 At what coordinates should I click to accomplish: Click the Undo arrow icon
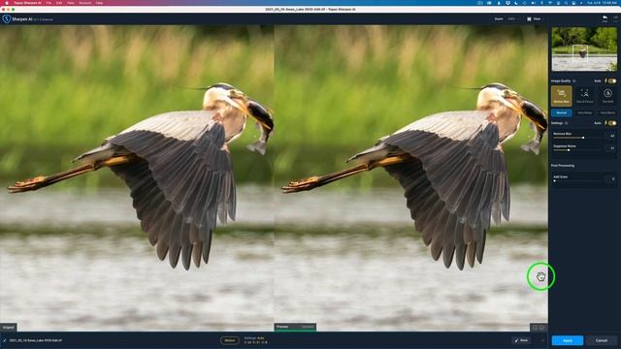click(605, 18)
